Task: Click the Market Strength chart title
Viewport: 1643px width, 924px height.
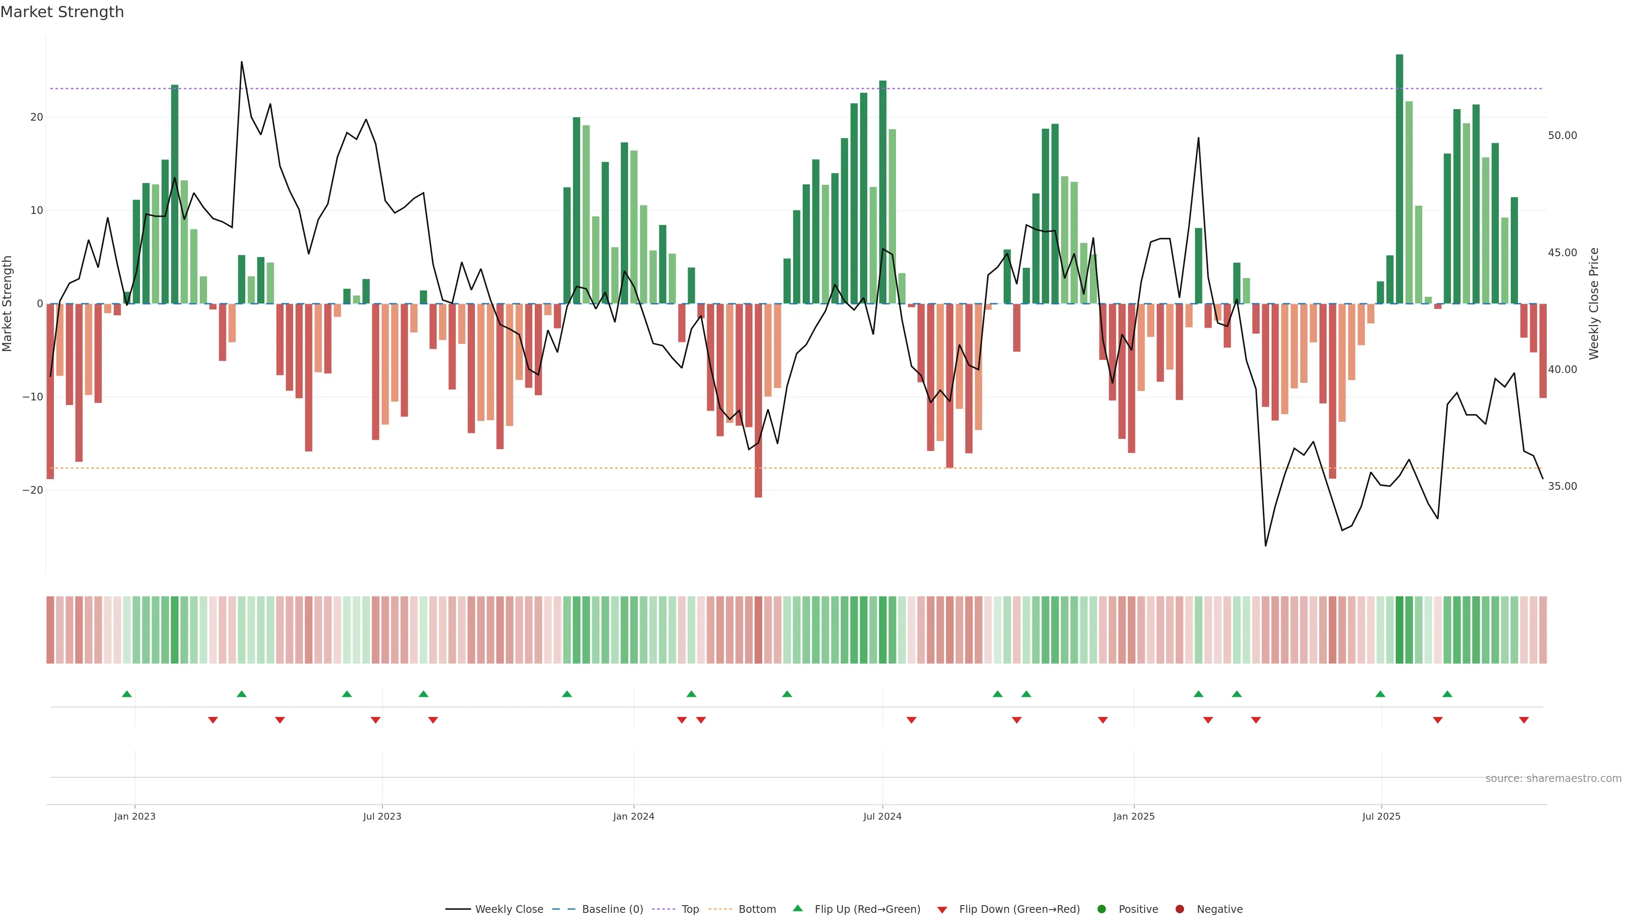Action: 62,12
